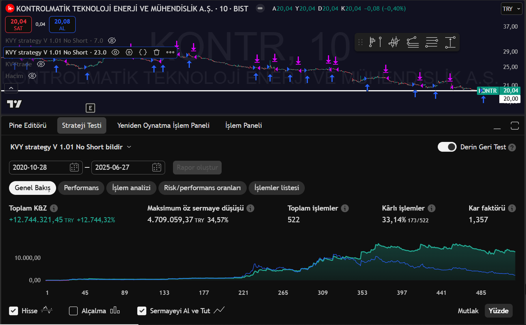
Task: Click the blue AL 20,08 buy button
Action: click(x=62, y=25)
